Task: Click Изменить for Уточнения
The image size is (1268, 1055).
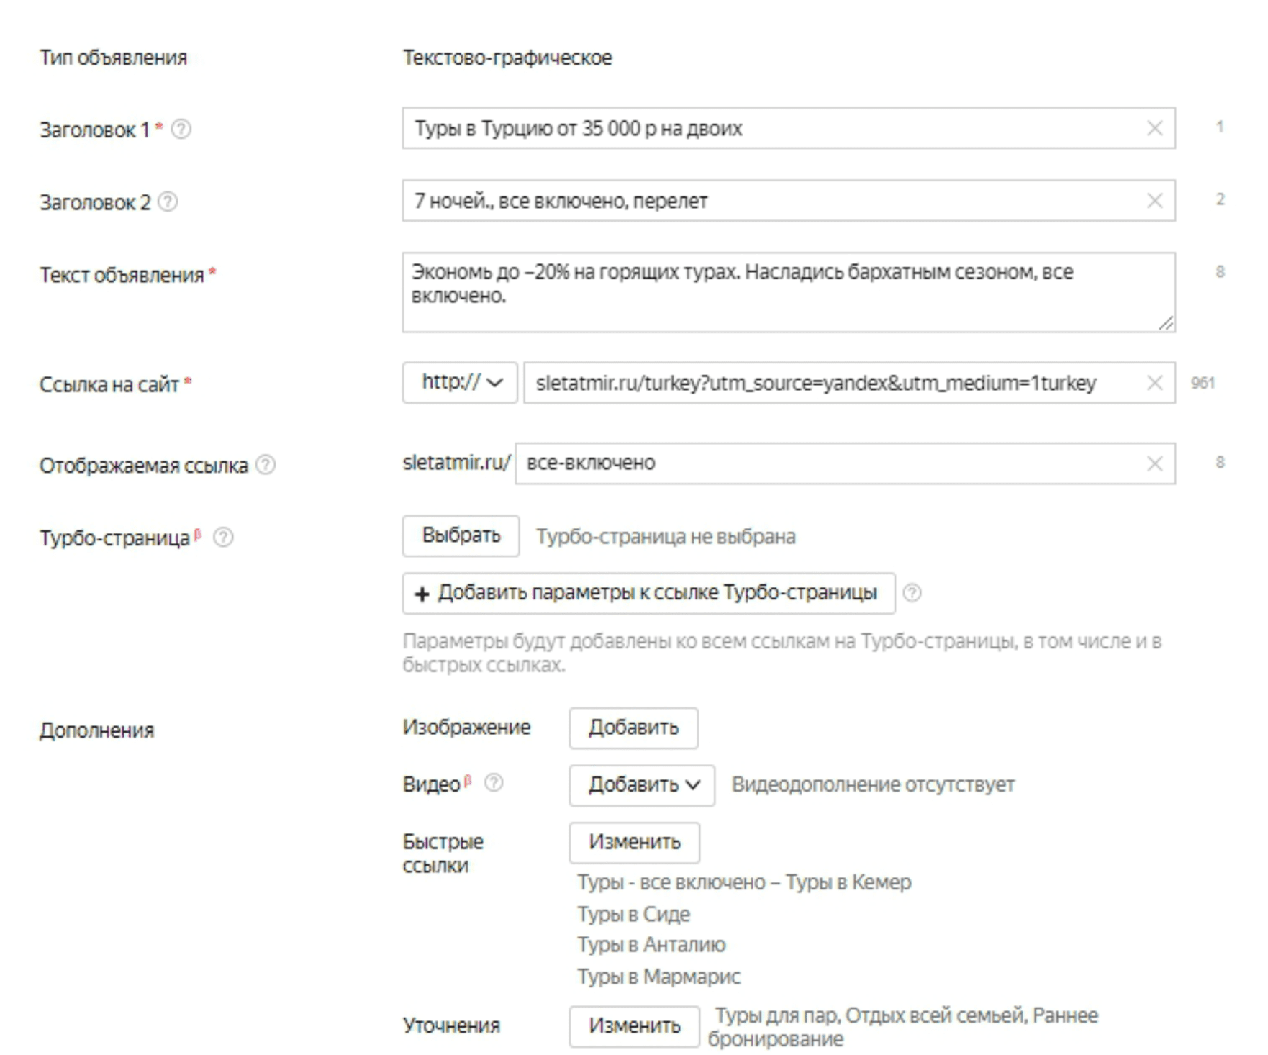Action: 634,1025
